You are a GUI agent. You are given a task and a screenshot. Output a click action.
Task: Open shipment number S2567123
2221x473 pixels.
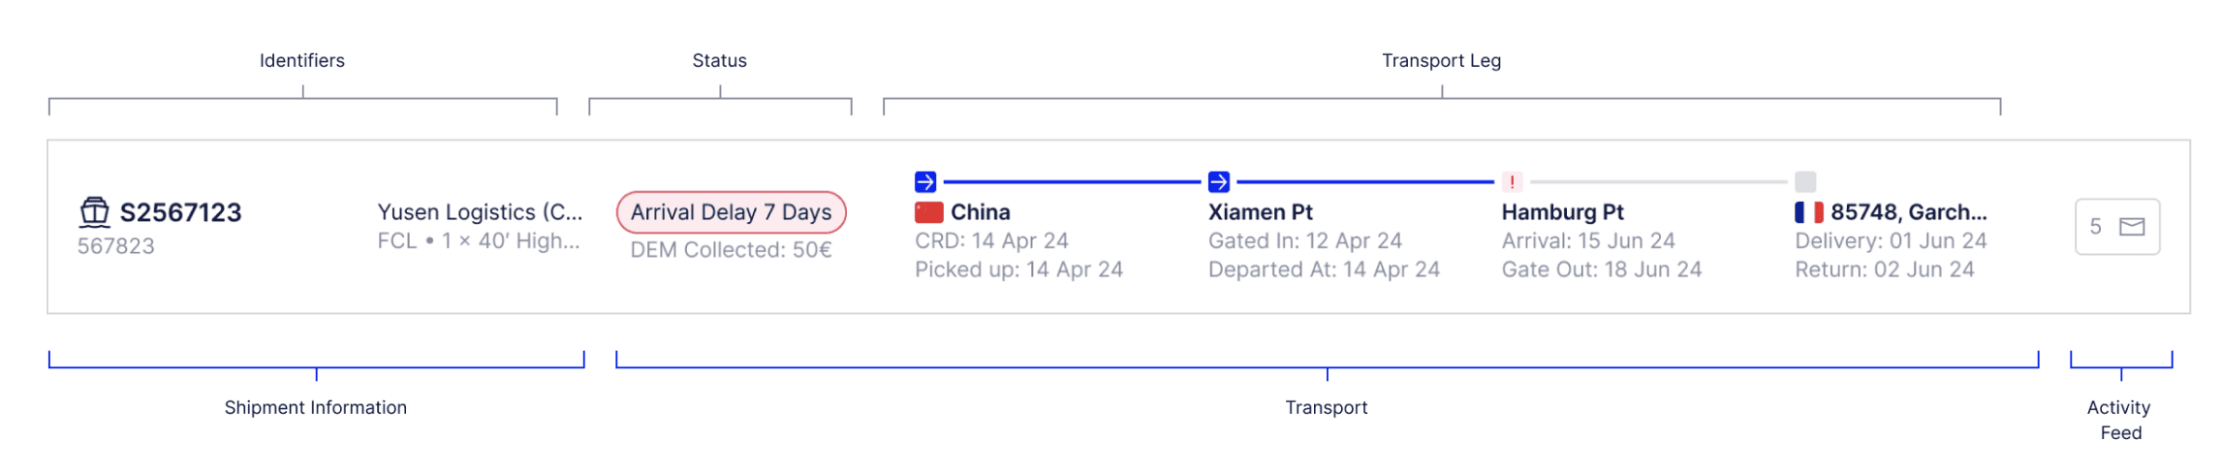tap(180, 212)
